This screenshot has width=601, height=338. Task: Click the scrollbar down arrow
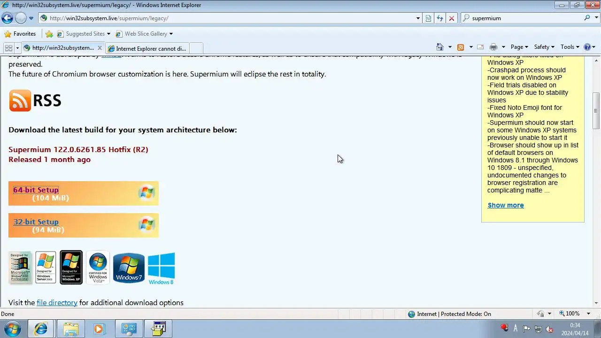[596, 303]
